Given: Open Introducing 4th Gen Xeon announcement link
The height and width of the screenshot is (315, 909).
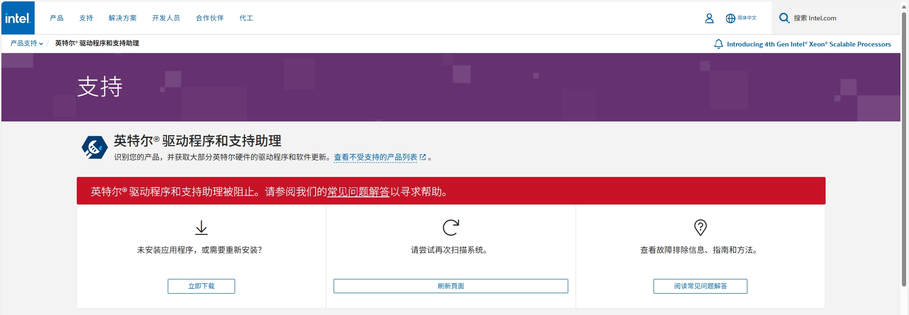Looking at the screenshot, I should [809, 44].
